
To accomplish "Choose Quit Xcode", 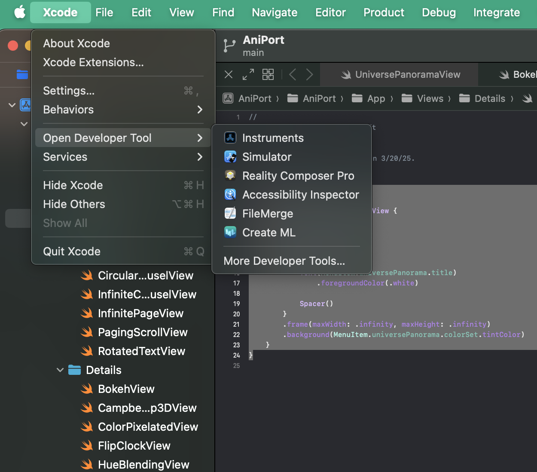I will pos(123,251).
